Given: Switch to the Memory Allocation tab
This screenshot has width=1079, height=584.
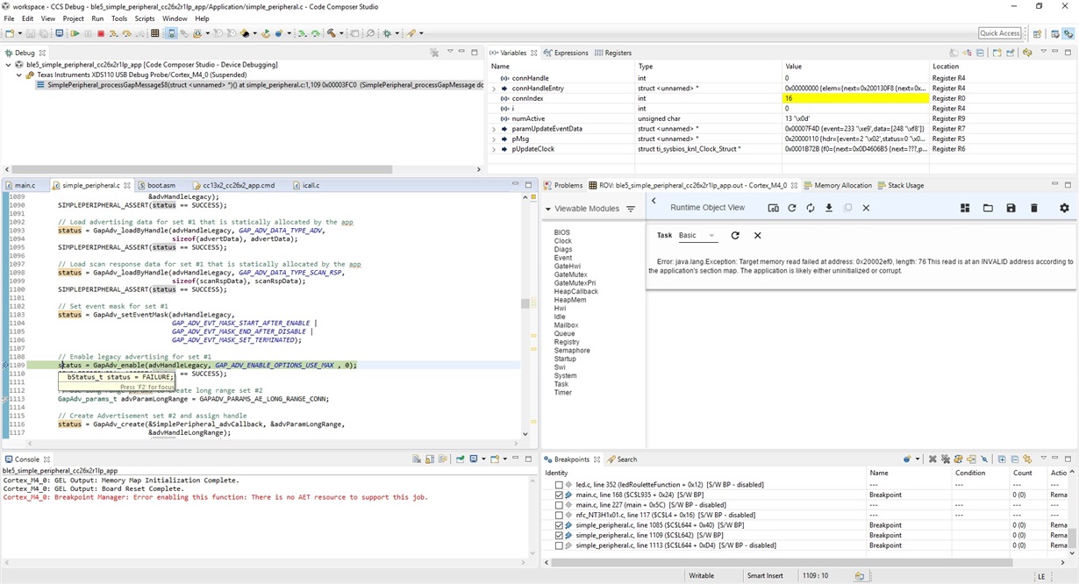Looking at the screenshot, I should [842, 186].
